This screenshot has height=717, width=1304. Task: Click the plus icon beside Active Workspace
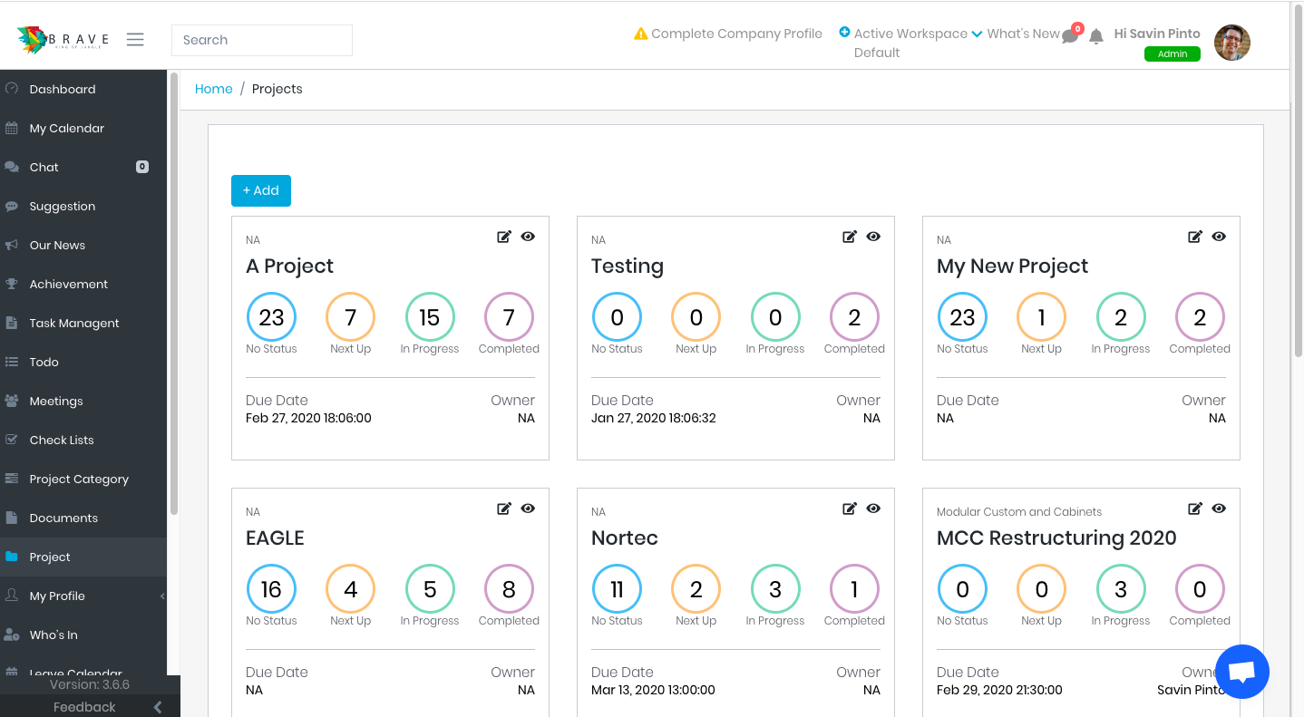[x=844, y=32]
